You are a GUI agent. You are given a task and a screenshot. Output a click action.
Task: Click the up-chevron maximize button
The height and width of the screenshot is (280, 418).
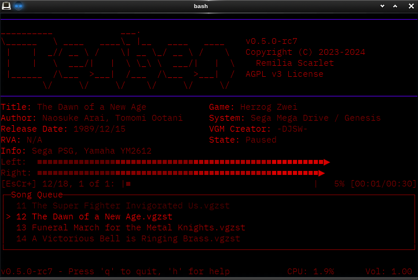coord(395,6)
